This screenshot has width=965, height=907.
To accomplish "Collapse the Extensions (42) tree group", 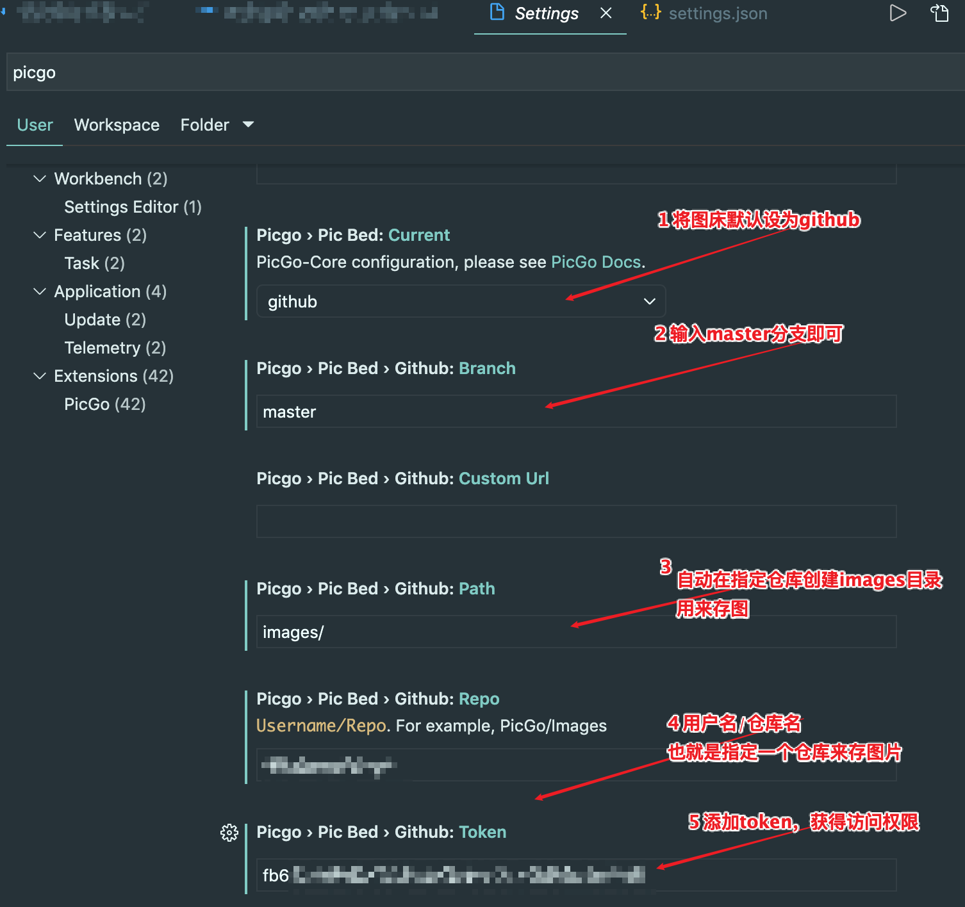I will click(40, 376).
